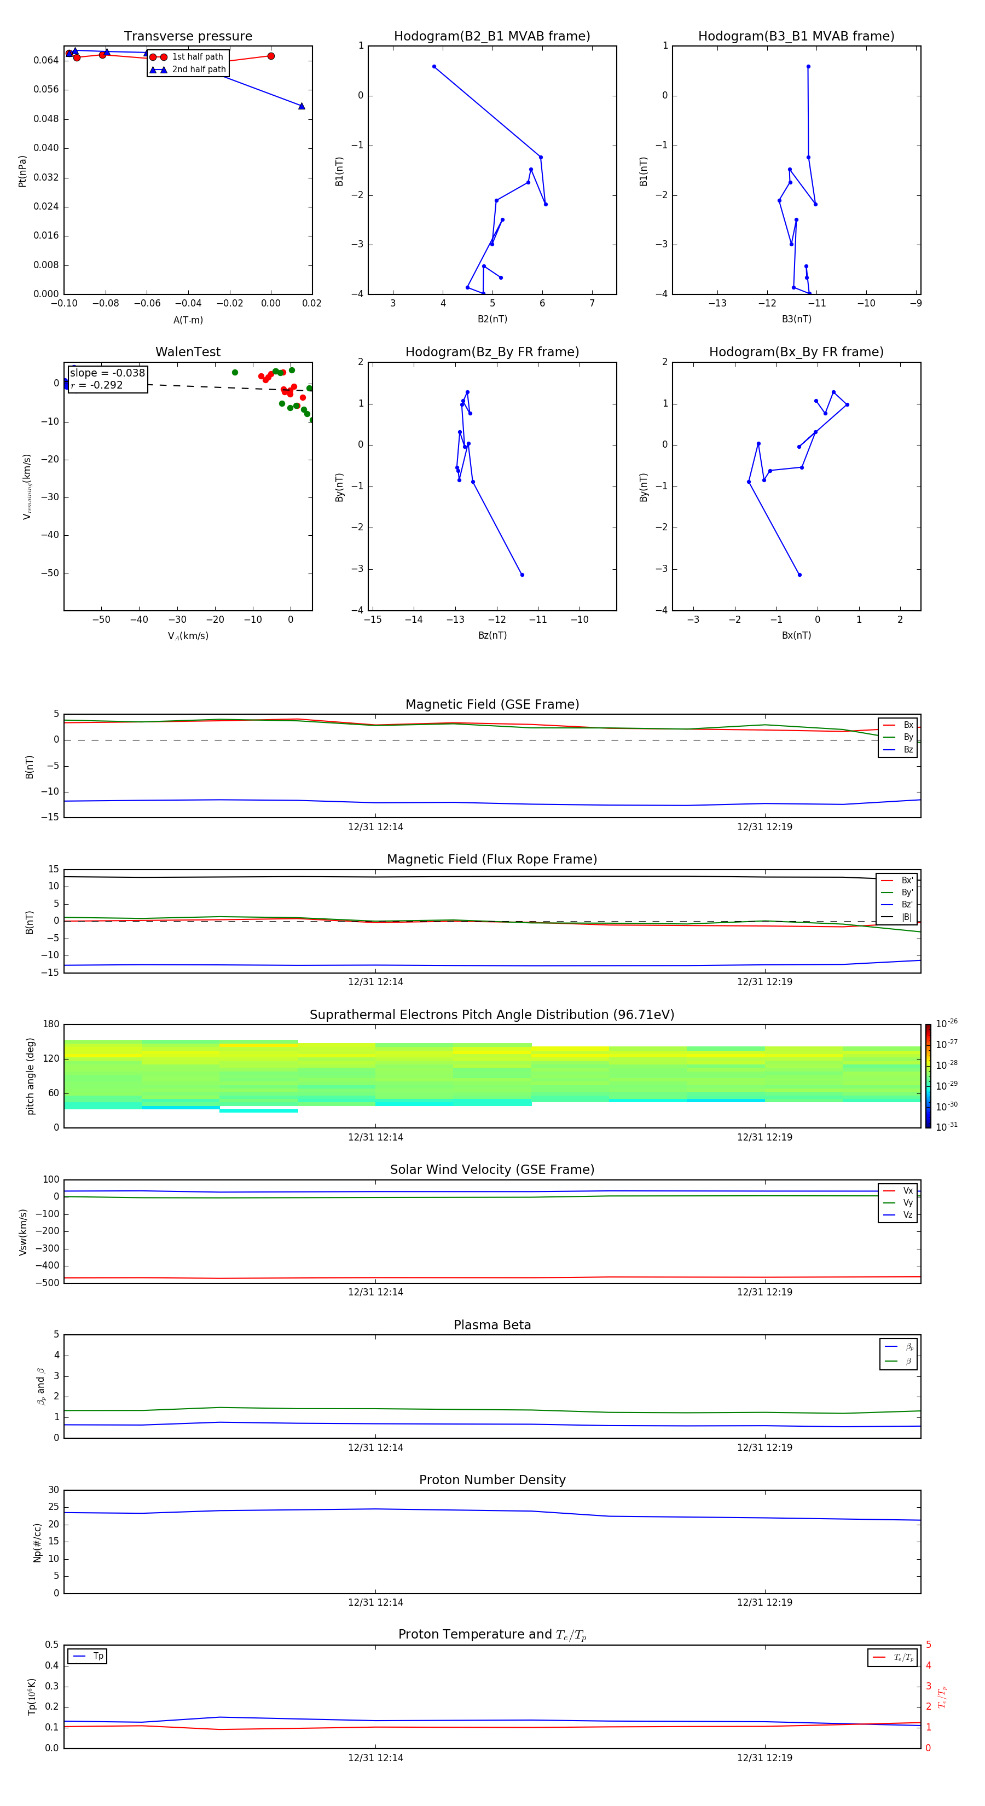The image size is (985, 1806).
Task: Click the '2nd half path' legend entry
Action: tap(188, 70)
